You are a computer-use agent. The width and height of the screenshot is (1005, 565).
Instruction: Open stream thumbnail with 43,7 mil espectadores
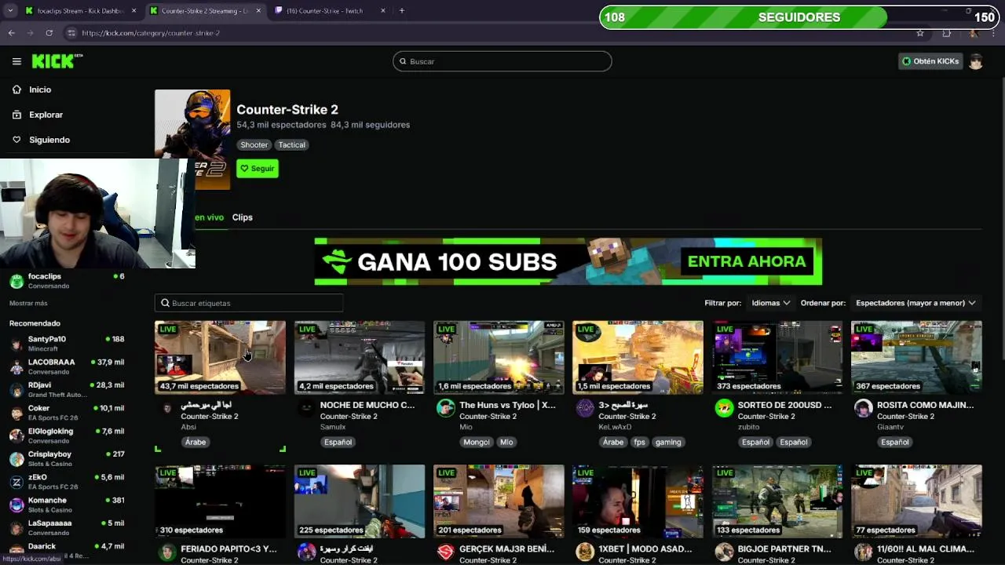221,357
